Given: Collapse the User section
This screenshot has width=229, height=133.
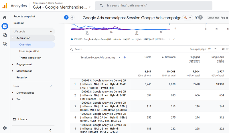Looking at the screenshot, I should point(51,86).
